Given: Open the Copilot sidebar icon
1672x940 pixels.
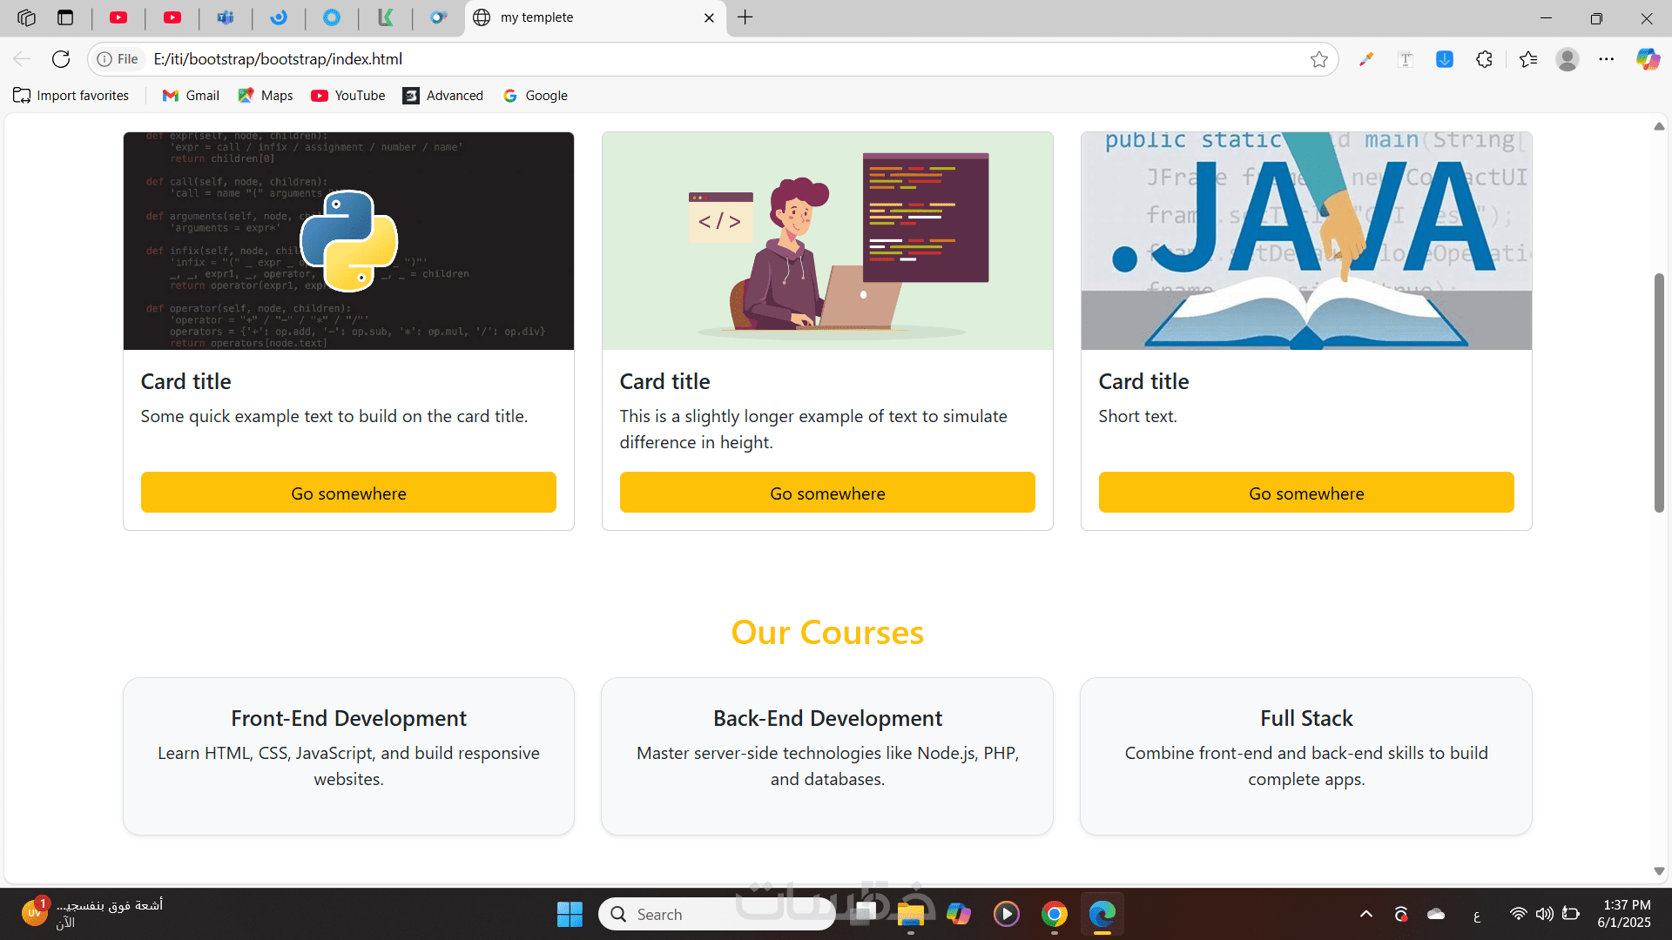Looking at the screenshot, I should tap(1647, 59).
